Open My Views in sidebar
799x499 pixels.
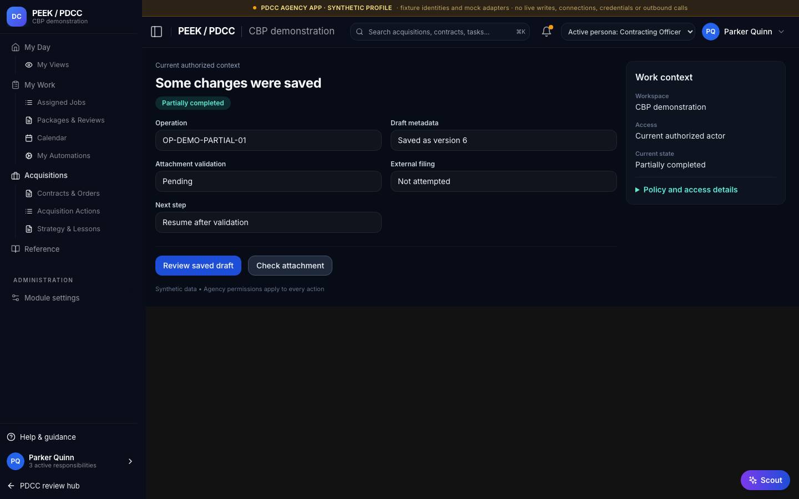[53, 65]
